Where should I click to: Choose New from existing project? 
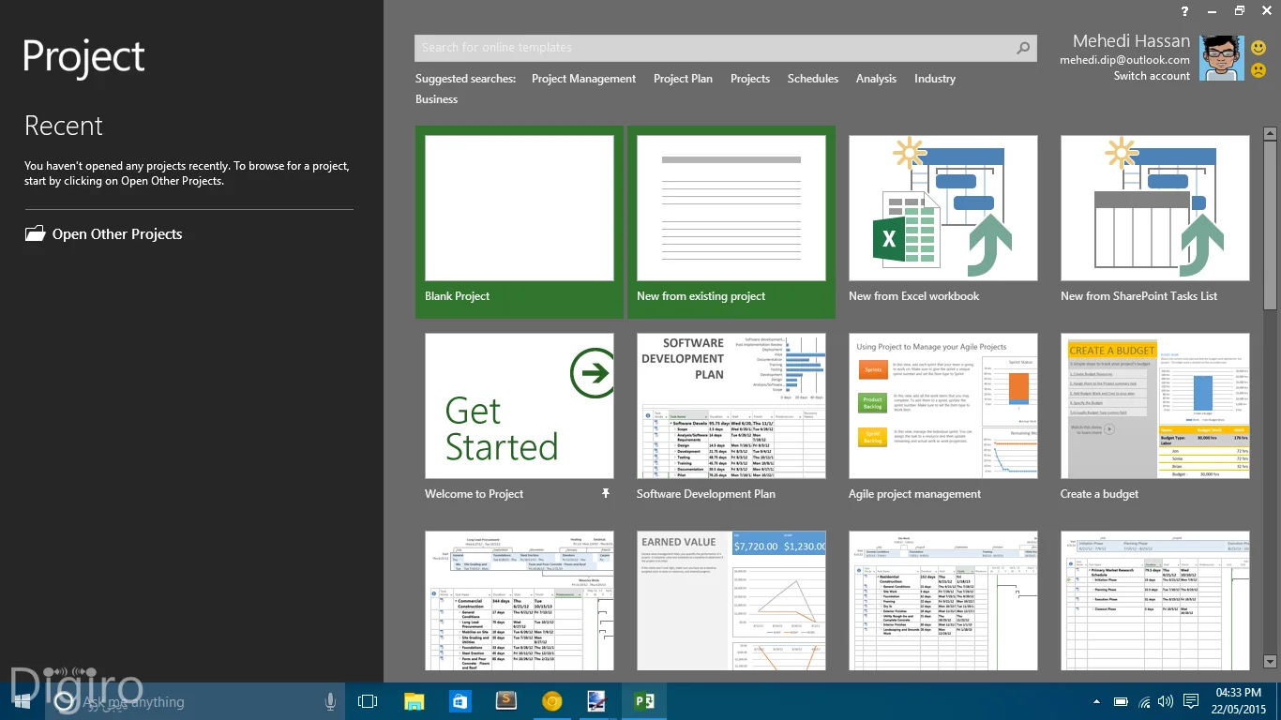[x=731, y=222]
